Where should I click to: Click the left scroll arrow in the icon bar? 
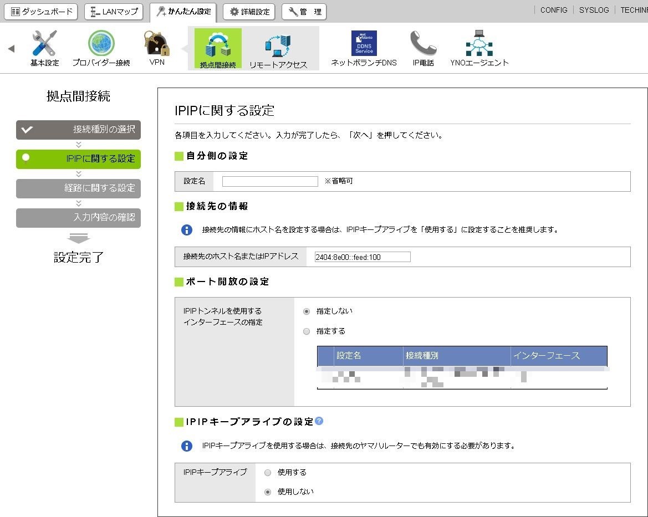pos(11,49)
